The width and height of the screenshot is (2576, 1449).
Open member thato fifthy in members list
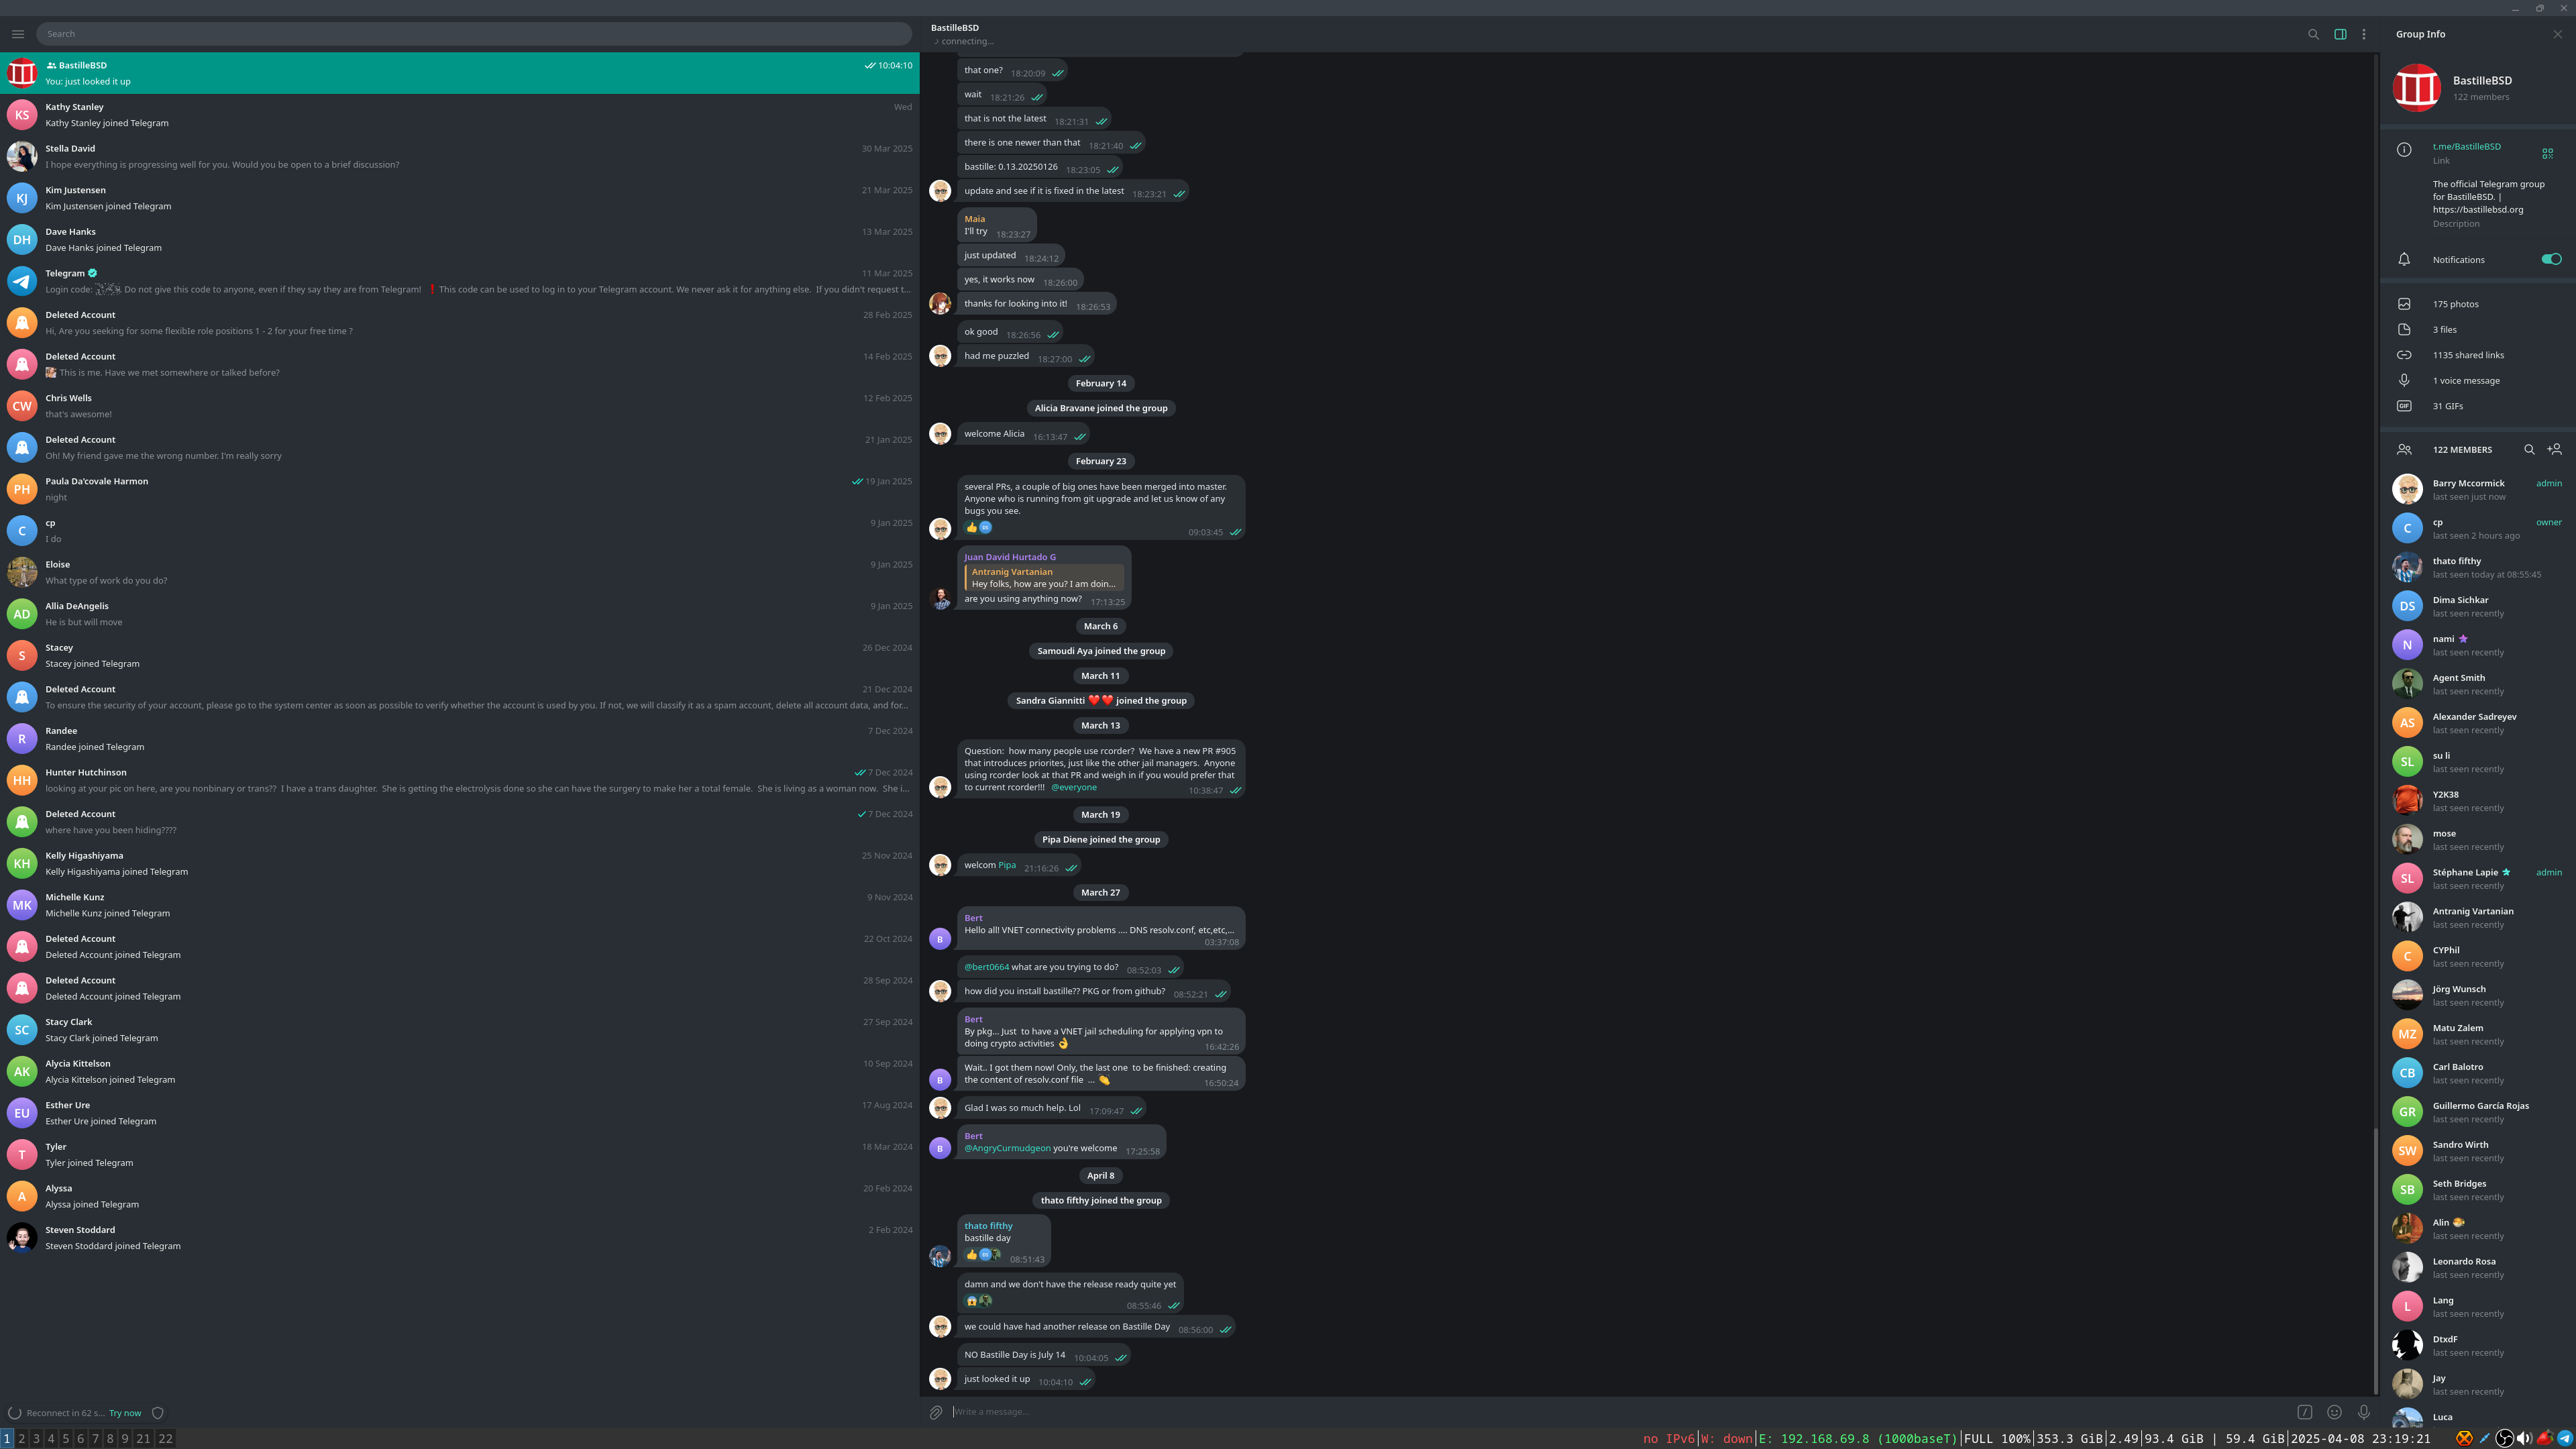tap(2478, 567)
